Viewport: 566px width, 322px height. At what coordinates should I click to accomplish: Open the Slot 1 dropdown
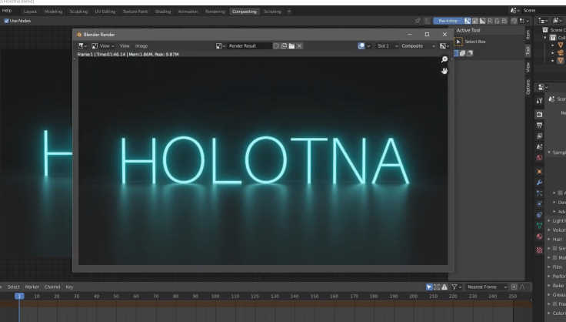(387, 46)
